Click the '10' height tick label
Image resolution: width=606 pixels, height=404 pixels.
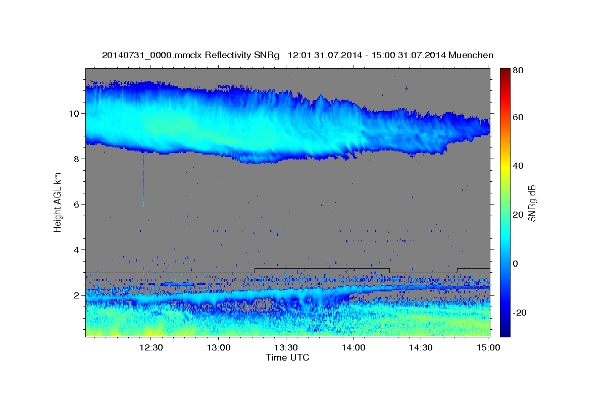click(75, 113)
